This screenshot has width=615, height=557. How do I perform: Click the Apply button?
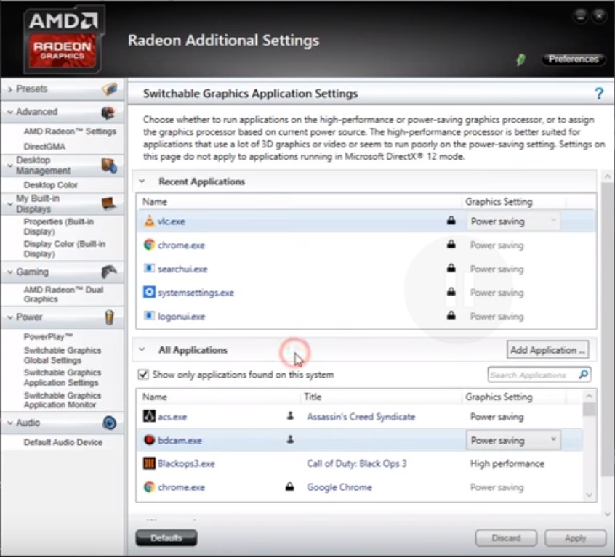tap(575, 538)
